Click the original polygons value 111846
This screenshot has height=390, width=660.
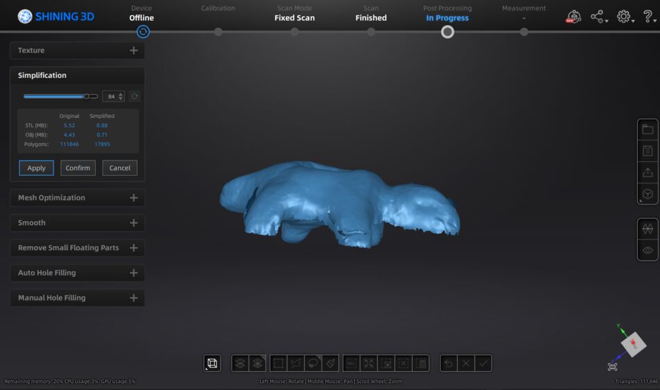click(x=69, y=144)
